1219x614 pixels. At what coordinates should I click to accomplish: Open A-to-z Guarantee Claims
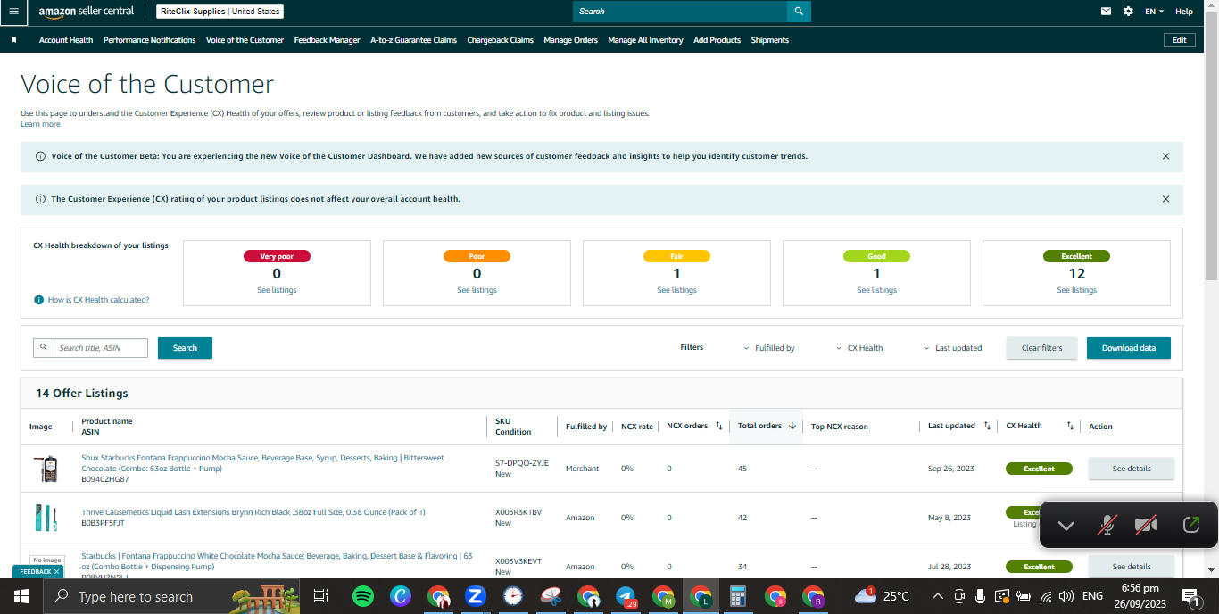(414, 40)
